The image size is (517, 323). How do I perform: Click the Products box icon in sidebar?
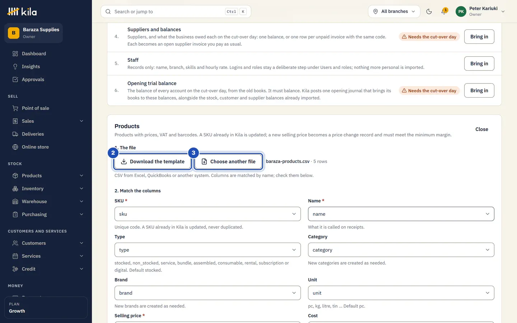tap(15, 175)
